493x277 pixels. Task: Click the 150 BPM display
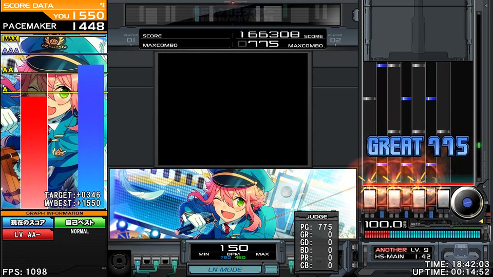click(x=234, y=248)
